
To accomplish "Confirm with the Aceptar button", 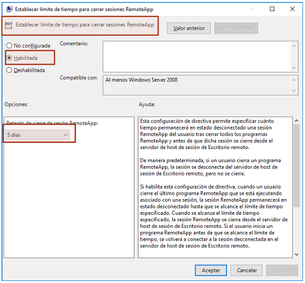I will (x=211, y=270).
